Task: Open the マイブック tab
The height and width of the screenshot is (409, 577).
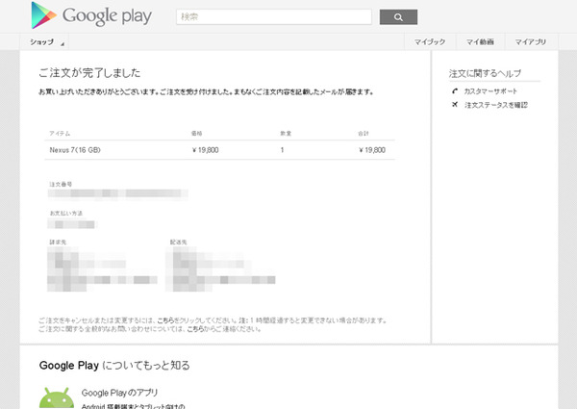Action: [430, 42]
